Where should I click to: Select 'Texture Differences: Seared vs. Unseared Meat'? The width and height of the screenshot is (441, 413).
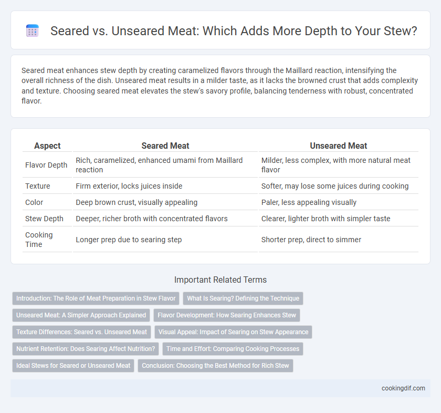(x=81, y=332)
